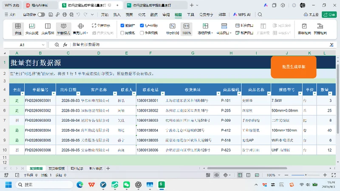Toggle the Auto Save (自动保存) switch
This screenshot has width=340, height=191.
coord(41,14)
